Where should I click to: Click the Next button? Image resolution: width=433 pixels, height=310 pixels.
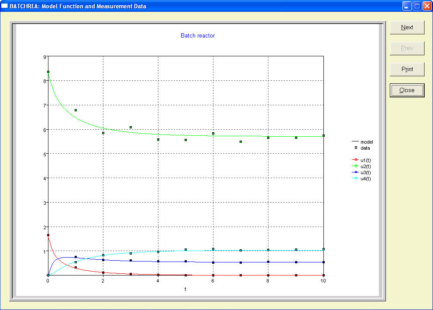click(407, 27)
